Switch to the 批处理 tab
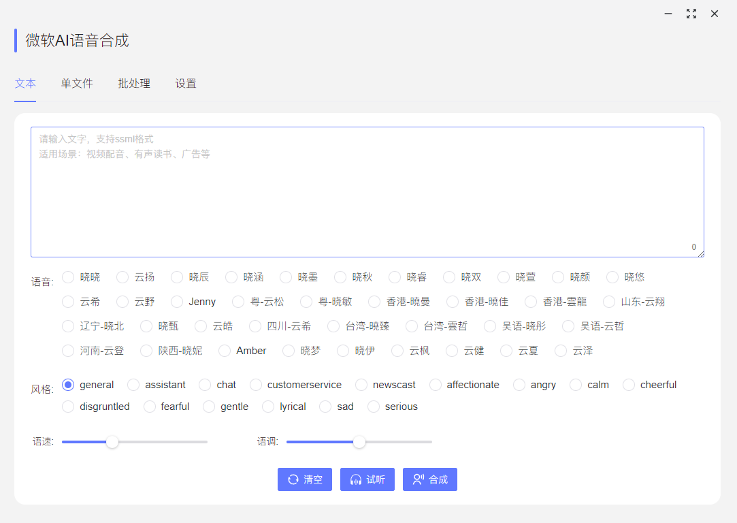 click(x=134, y=84)
